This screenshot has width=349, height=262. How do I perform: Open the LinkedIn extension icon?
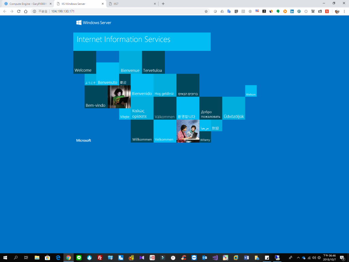pos(292,11)
